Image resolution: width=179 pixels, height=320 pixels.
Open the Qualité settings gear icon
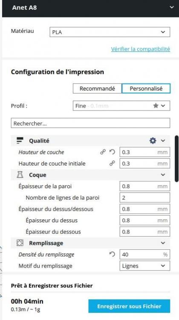coord(153,141)
